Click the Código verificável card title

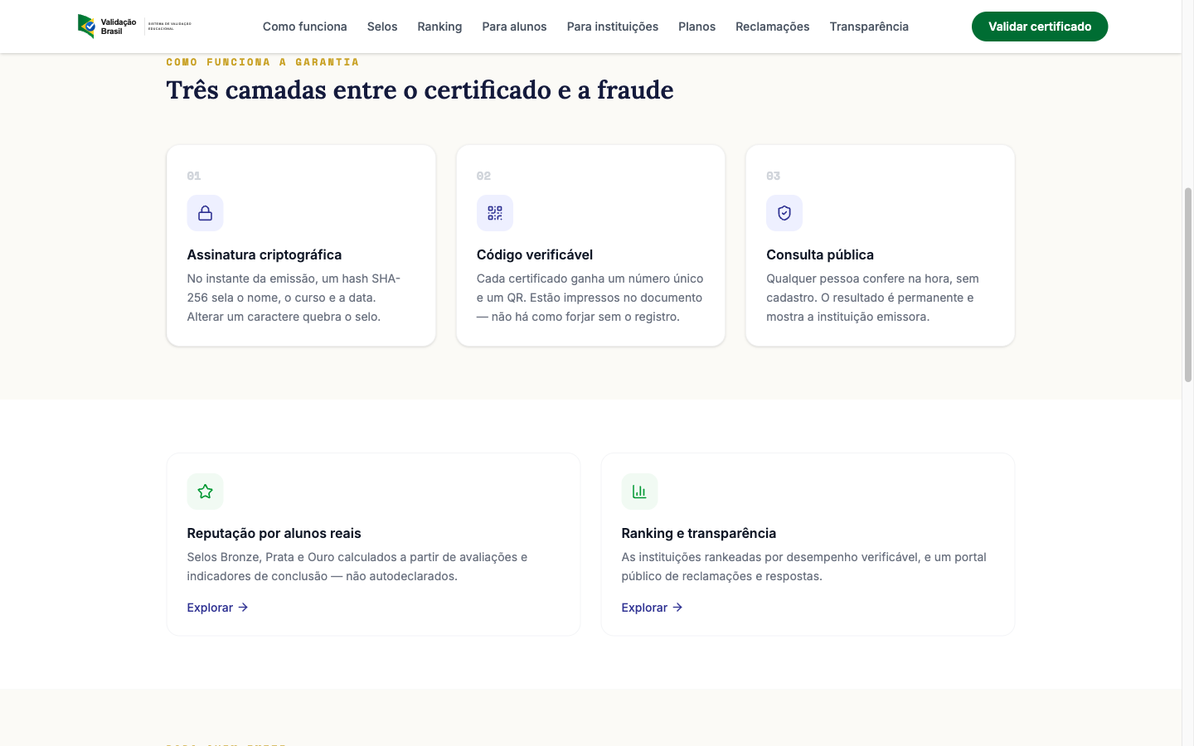(535, 254)
